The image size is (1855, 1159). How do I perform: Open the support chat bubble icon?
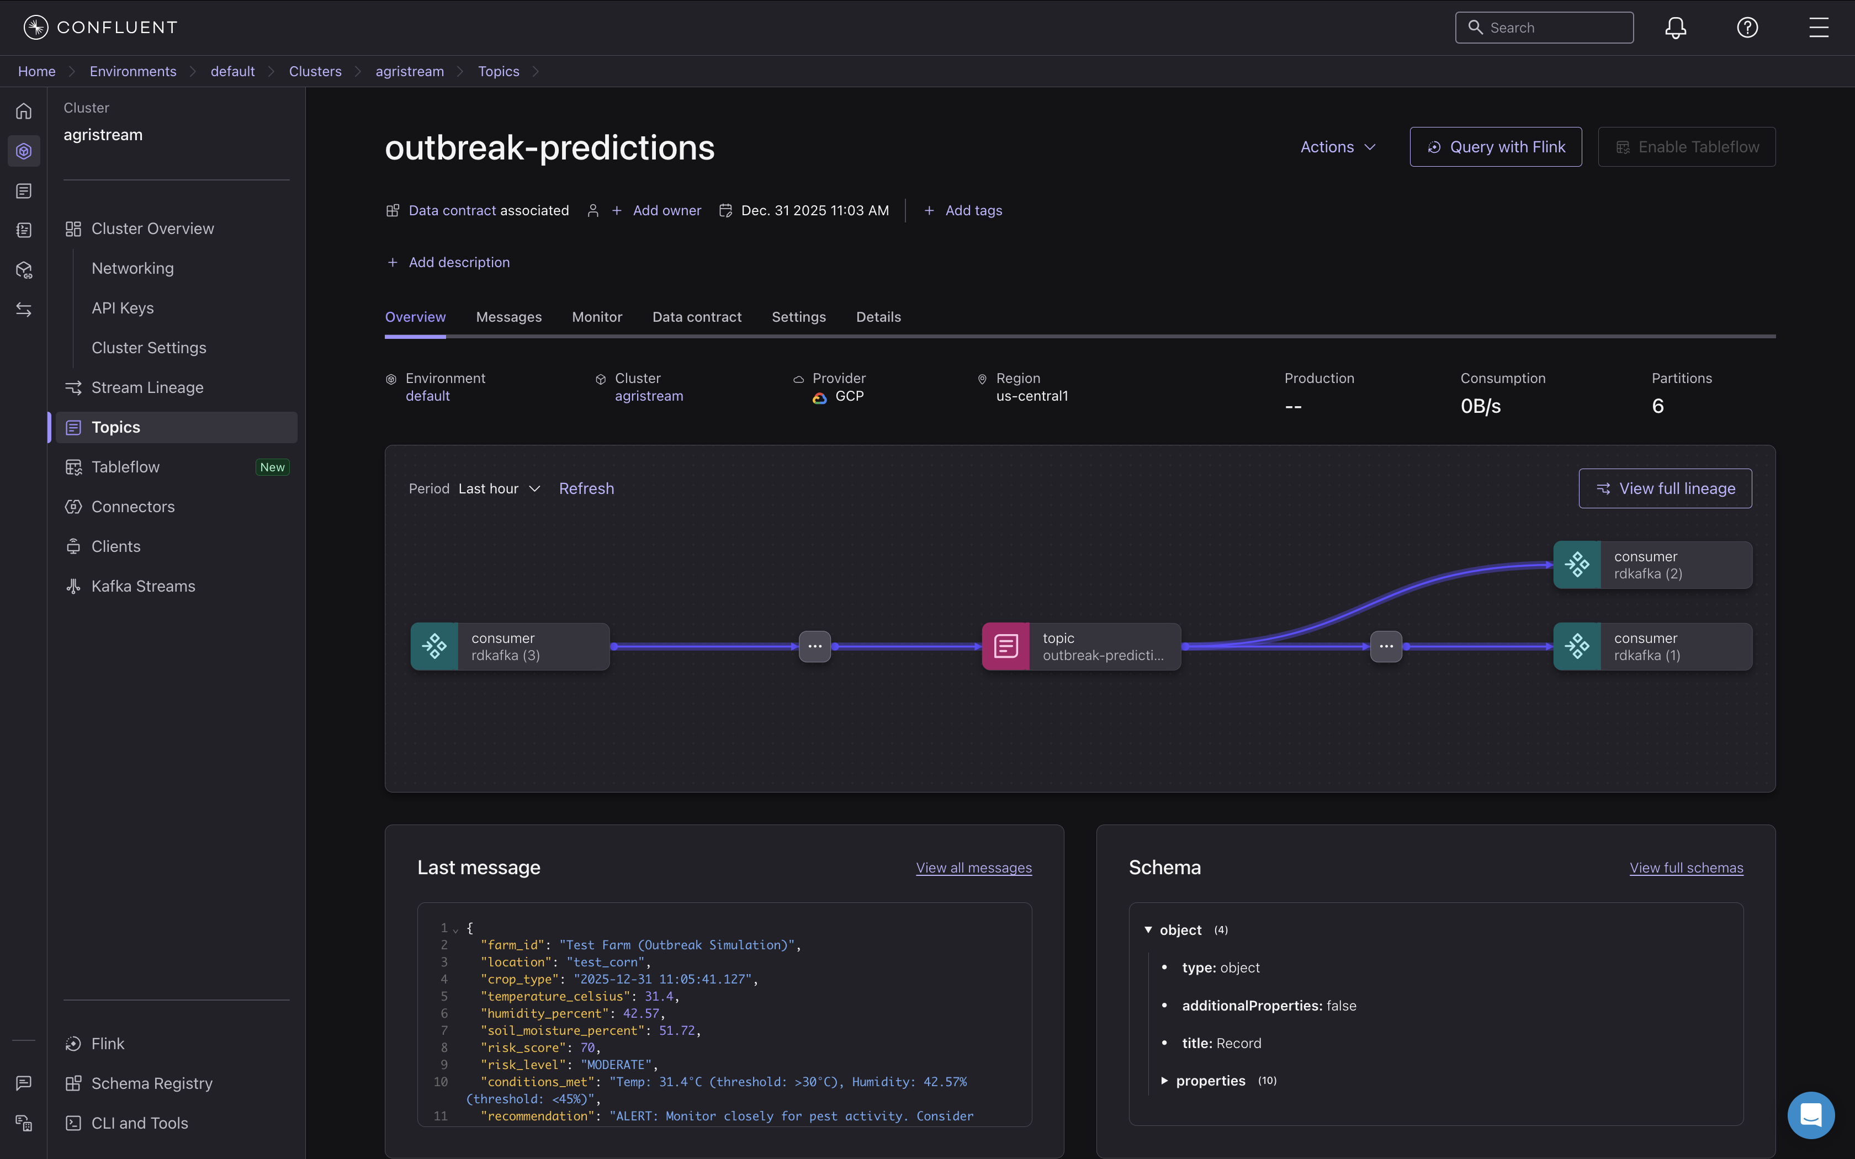tap(1810, 1114)
